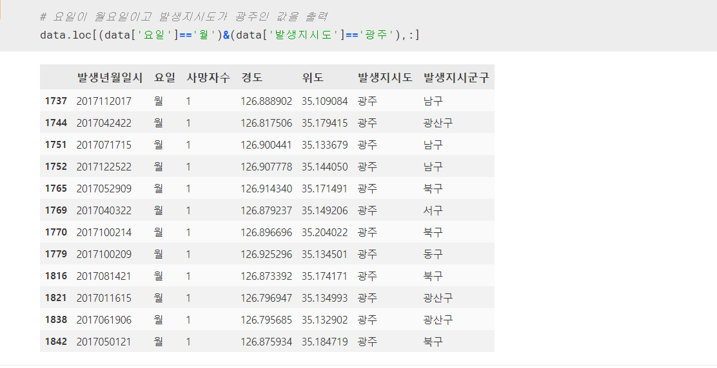Click longitude value 126.795685

[266, 320]
